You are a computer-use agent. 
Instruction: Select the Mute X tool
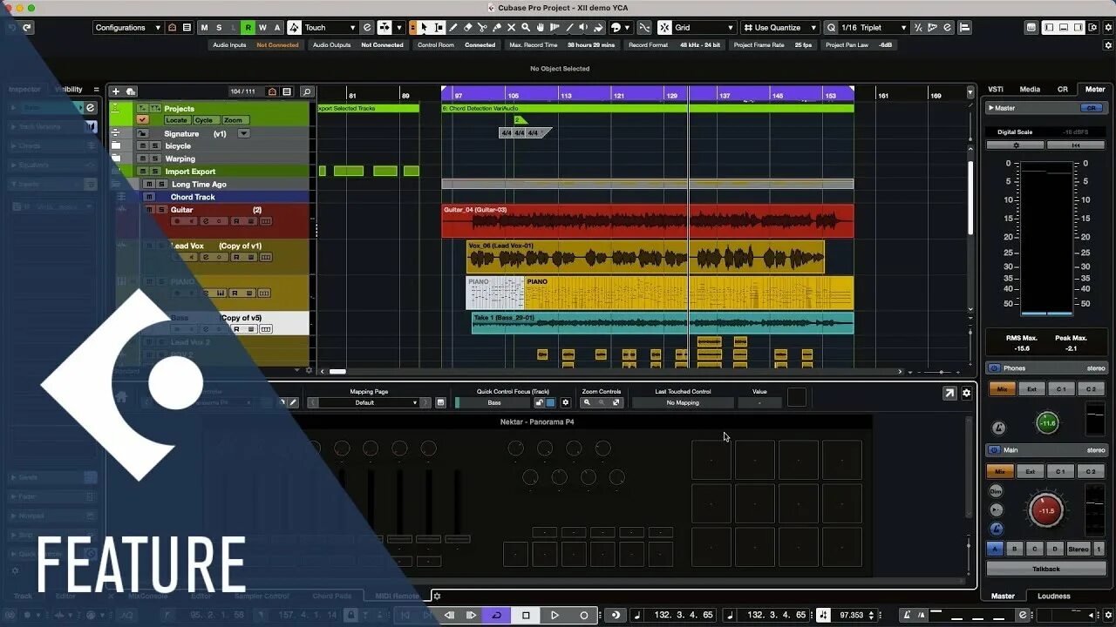click(512, 28)
